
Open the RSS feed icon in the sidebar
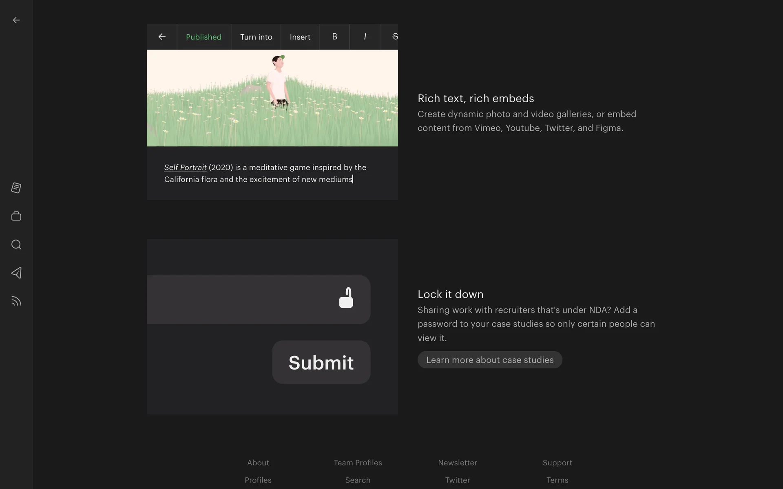click(16, 302)
